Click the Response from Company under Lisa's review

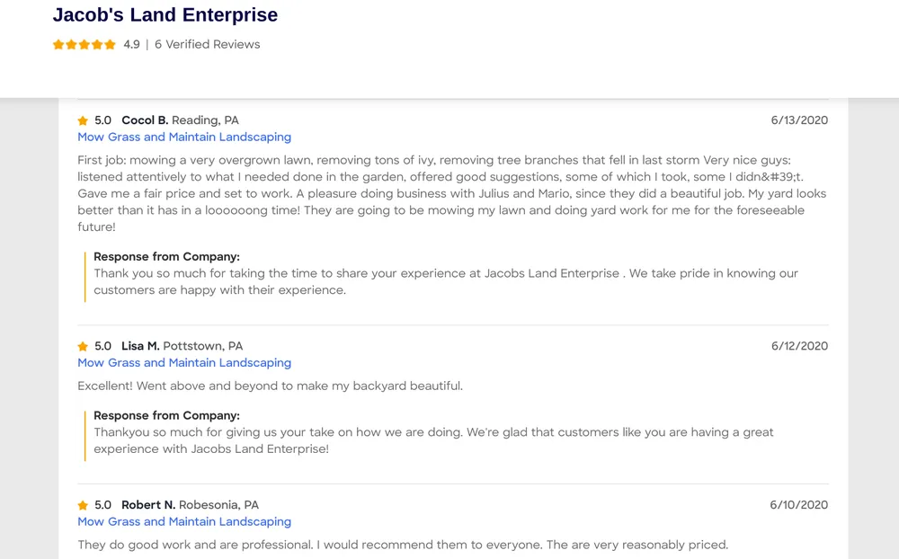(166, 415)
